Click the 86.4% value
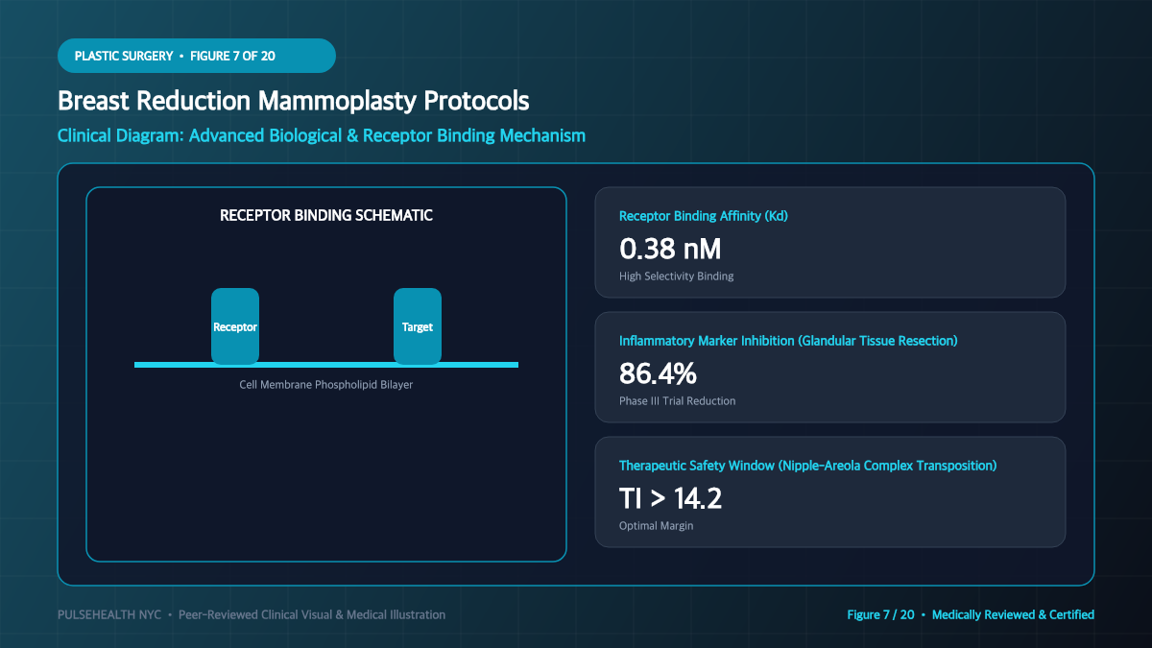 pos(658,373)
